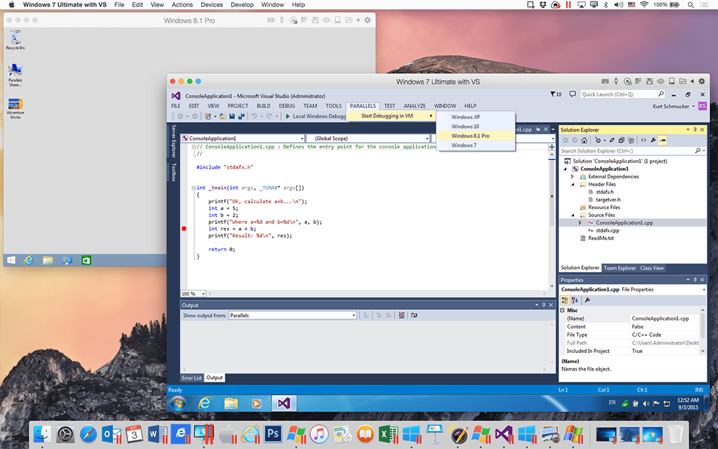Expand the External Dependencies tree node

point(572,177)
